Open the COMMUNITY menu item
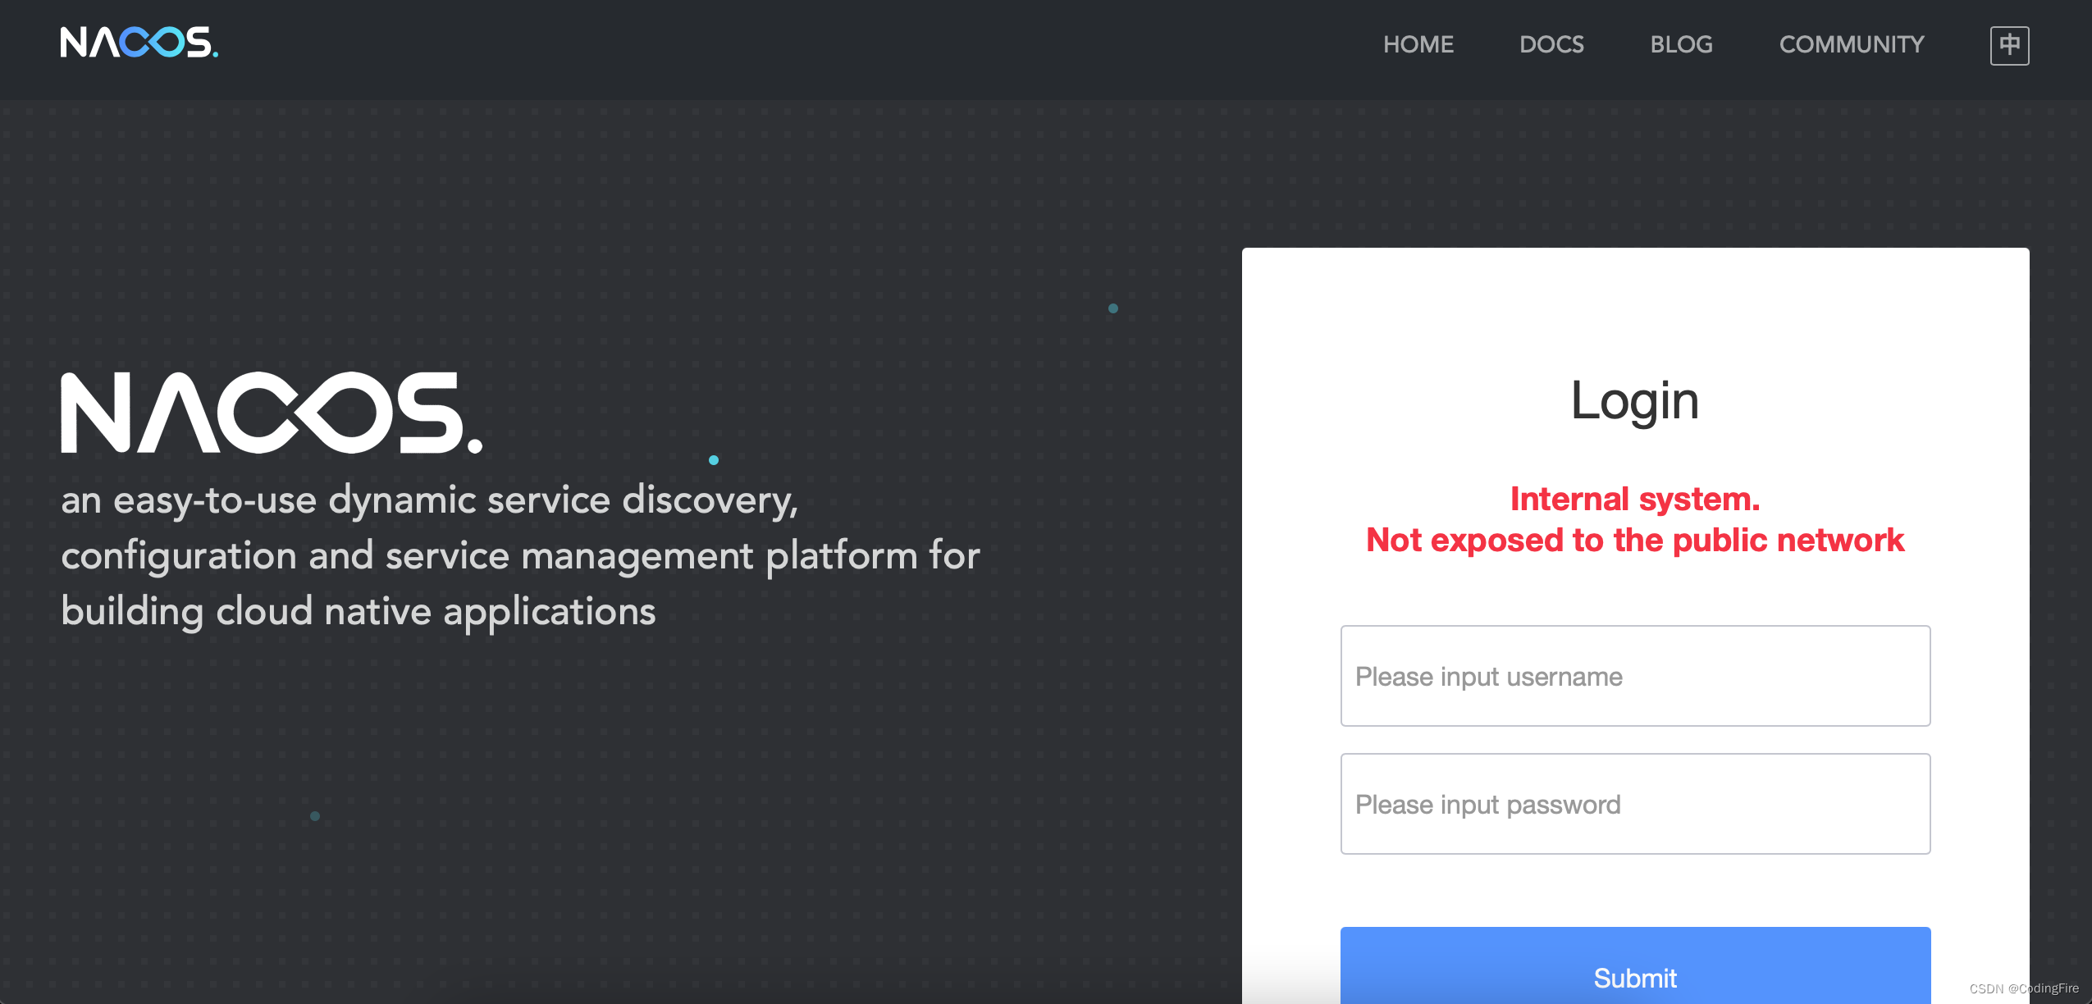Screen dimensions: 2092x1004 [1852, 44]
